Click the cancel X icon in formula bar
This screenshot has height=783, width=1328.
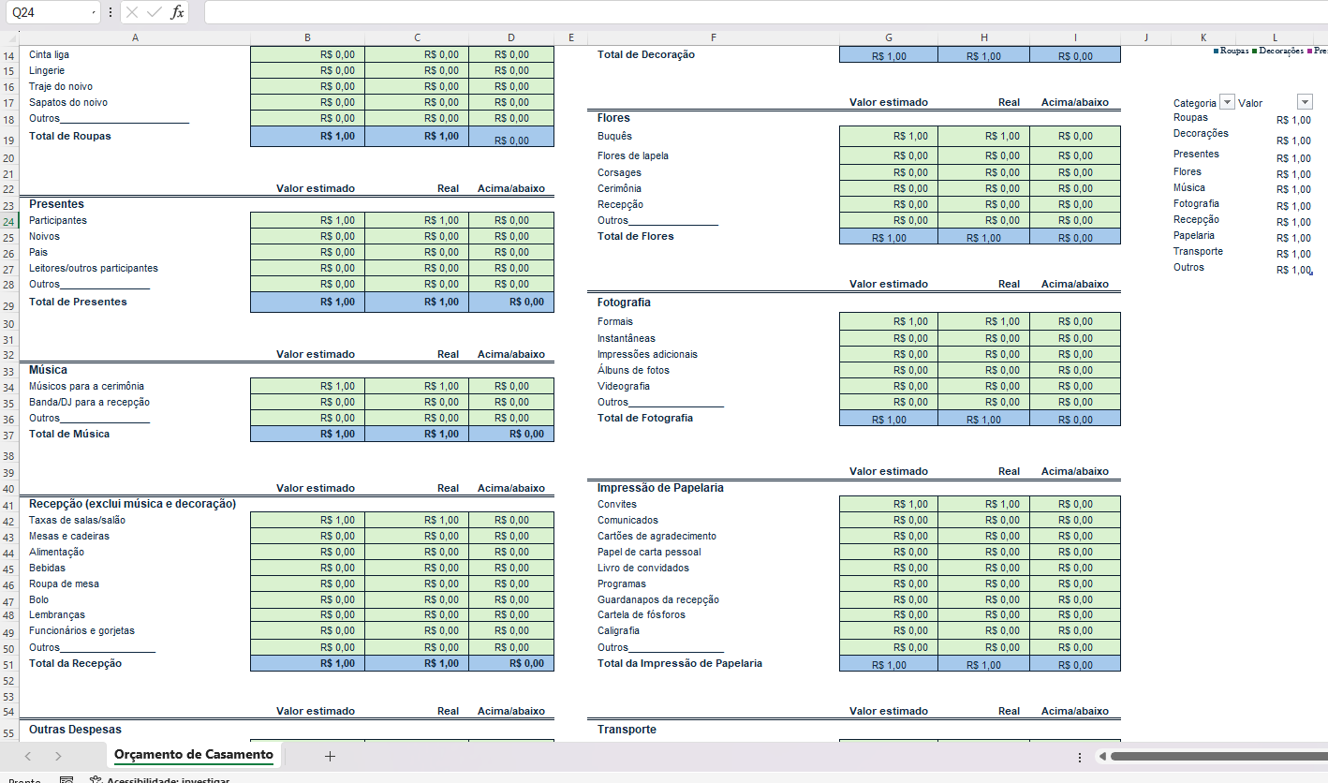click(x=132, y=12)
